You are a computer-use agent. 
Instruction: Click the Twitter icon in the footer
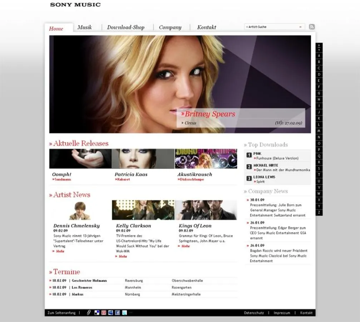coord(124,312)
